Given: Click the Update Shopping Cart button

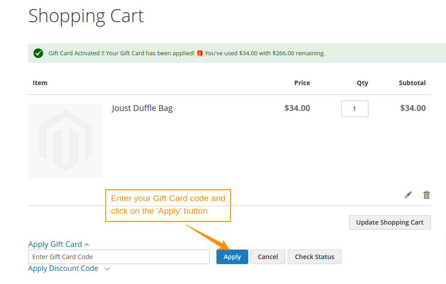Looking at the screenshot, I should pyautogui.click(x=390, y=222).
